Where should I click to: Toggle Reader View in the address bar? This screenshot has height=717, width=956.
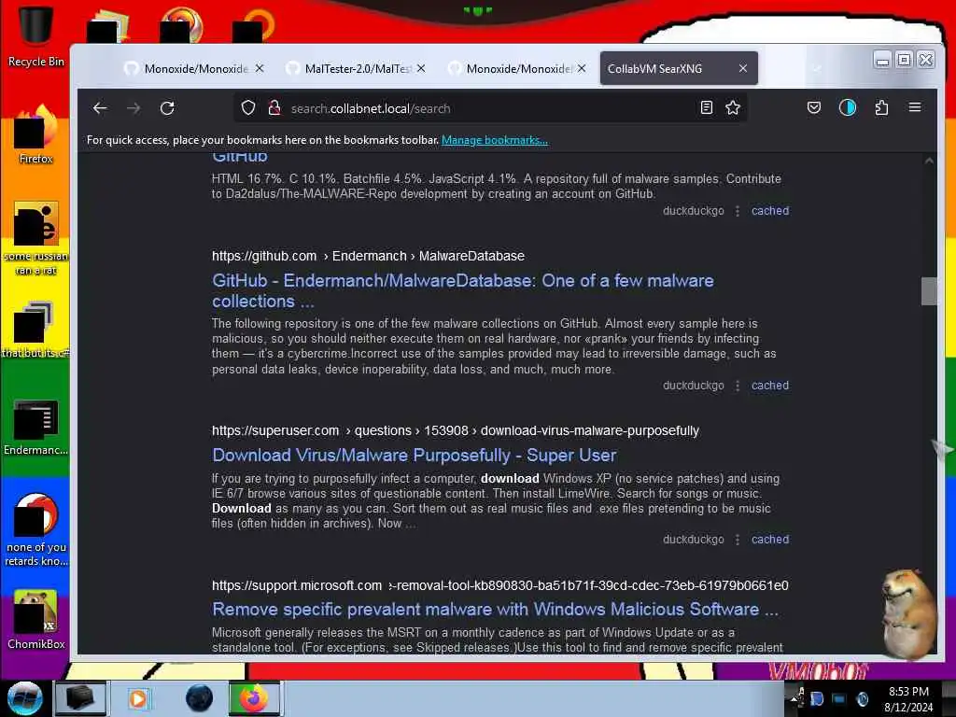(706, 108)
